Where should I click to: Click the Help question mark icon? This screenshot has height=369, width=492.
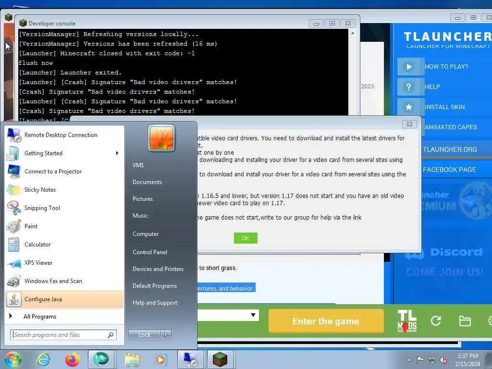[409, 87]
